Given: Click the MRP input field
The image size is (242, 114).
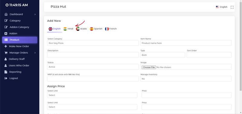Looking at the screenshot, I should point(93,79).
